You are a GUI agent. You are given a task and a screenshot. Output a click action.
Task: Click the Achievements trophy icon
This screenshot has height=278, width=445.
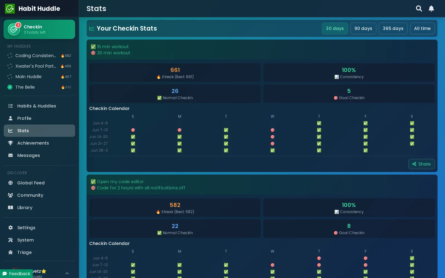point(11,143)
